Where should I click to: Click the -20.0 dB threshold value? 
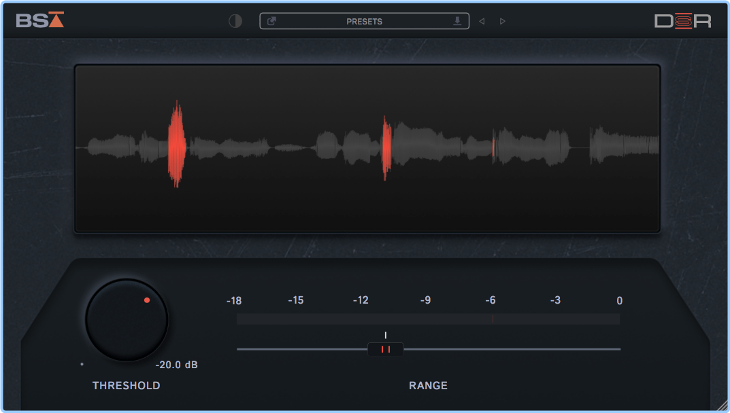tap(176, 365)
